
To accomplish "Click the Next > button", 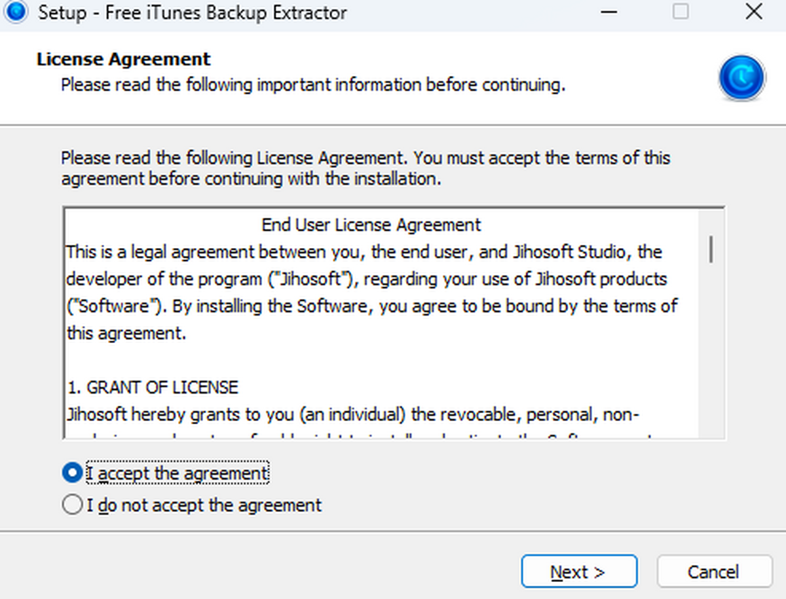I will tap(579, 572).
